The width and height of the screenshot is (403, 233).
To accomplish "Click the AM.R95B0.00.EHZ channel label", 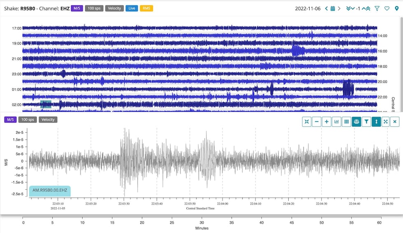I will pos(50,190).
